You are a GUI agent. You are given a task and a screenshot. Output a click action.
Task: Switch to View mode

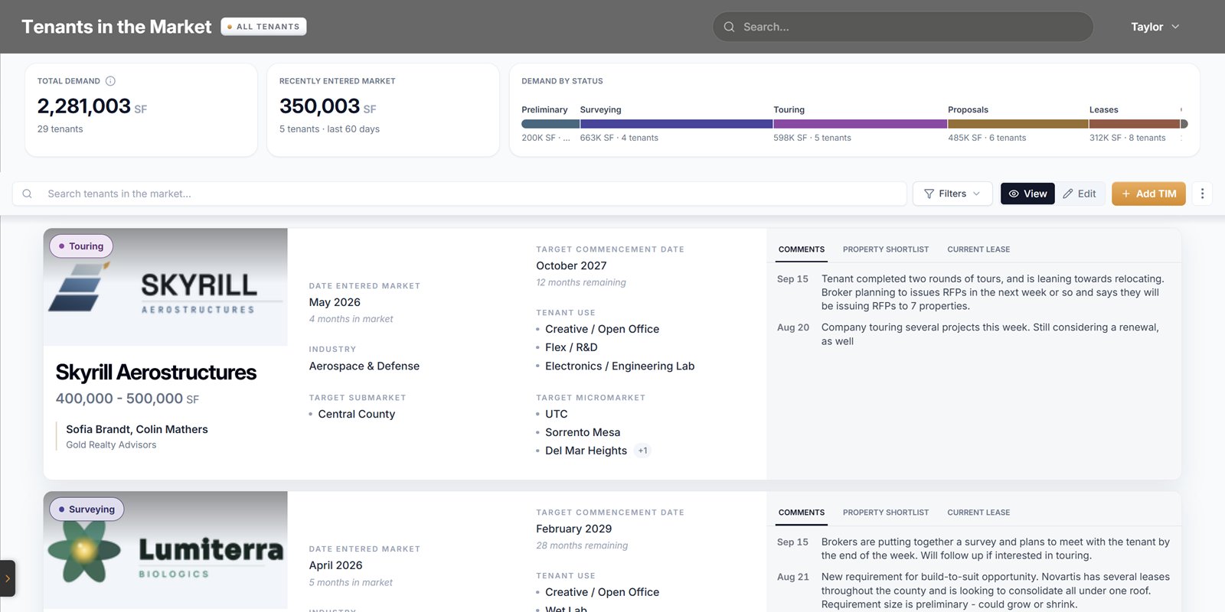[x=1027, y=194]
